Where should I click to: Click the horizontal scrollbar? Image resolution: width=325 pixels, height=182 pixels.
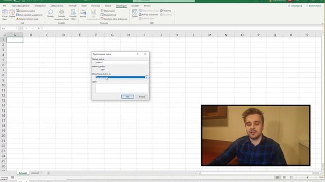[256, 173]
